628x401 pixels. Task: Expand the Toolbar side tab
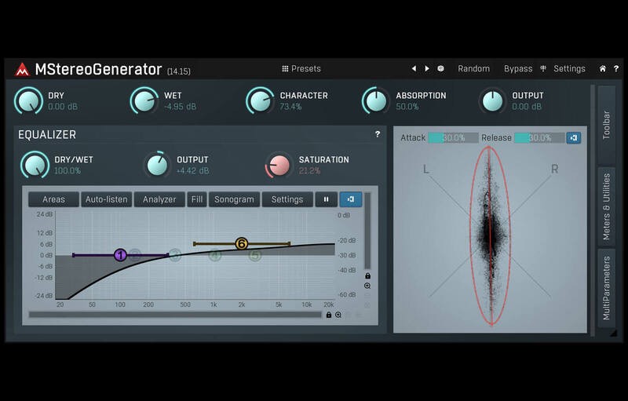[x=606, y=125]
